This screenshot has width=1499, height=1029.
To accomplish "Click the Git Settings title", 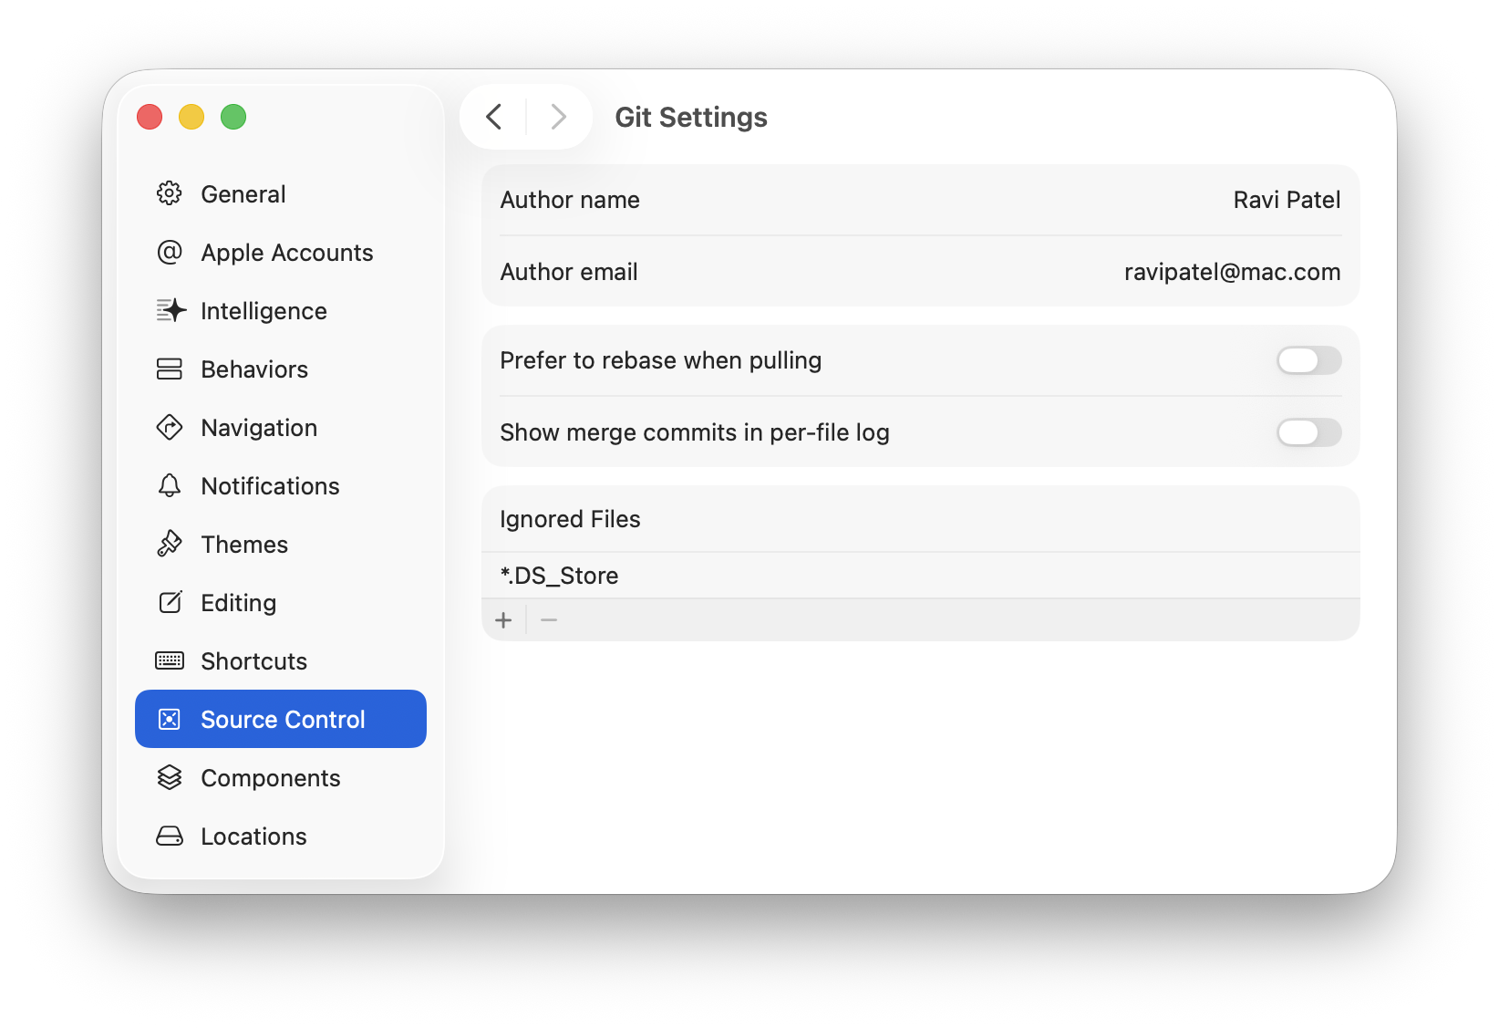I will point(691,117).
